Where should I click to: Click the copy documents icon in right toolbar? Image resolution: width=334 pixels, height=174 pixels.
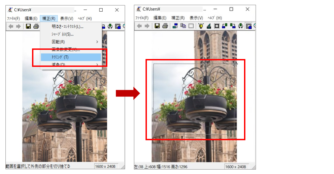pos(183,26)
